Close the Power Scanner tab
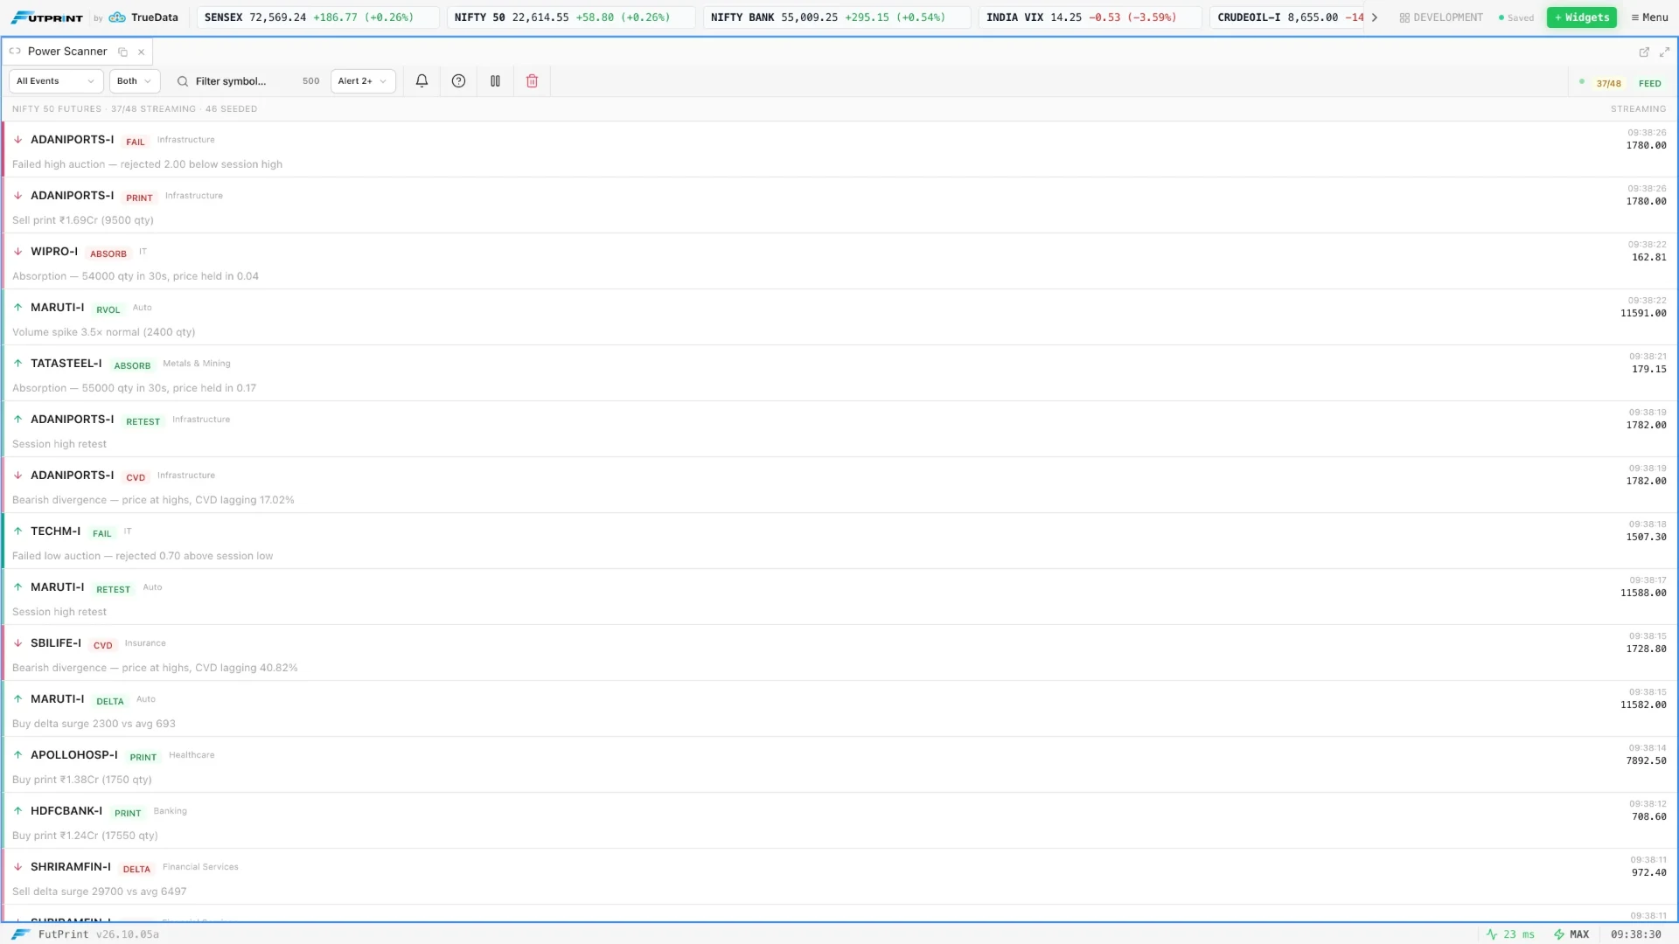 pyautogui.click(x=141, y=52)
